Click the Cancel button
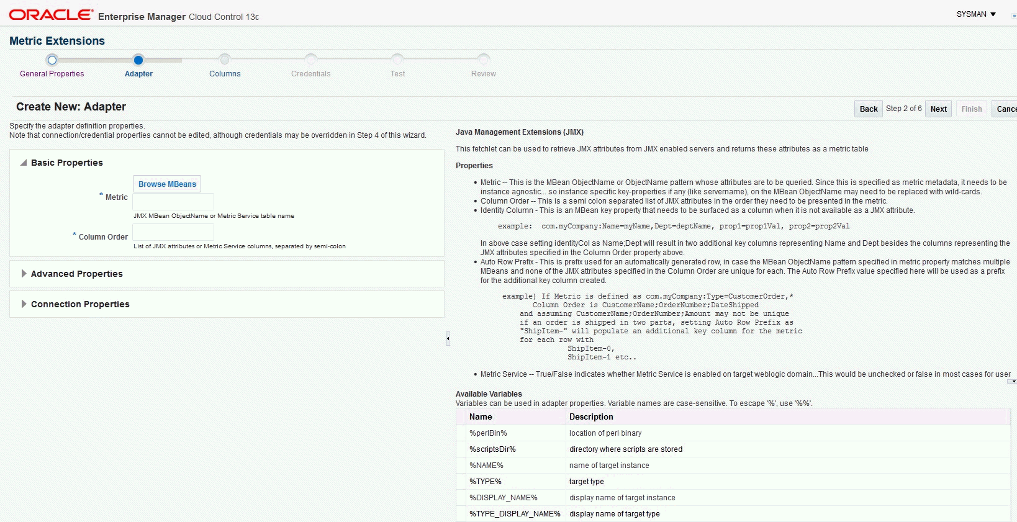 click(x=1006, y=109)
